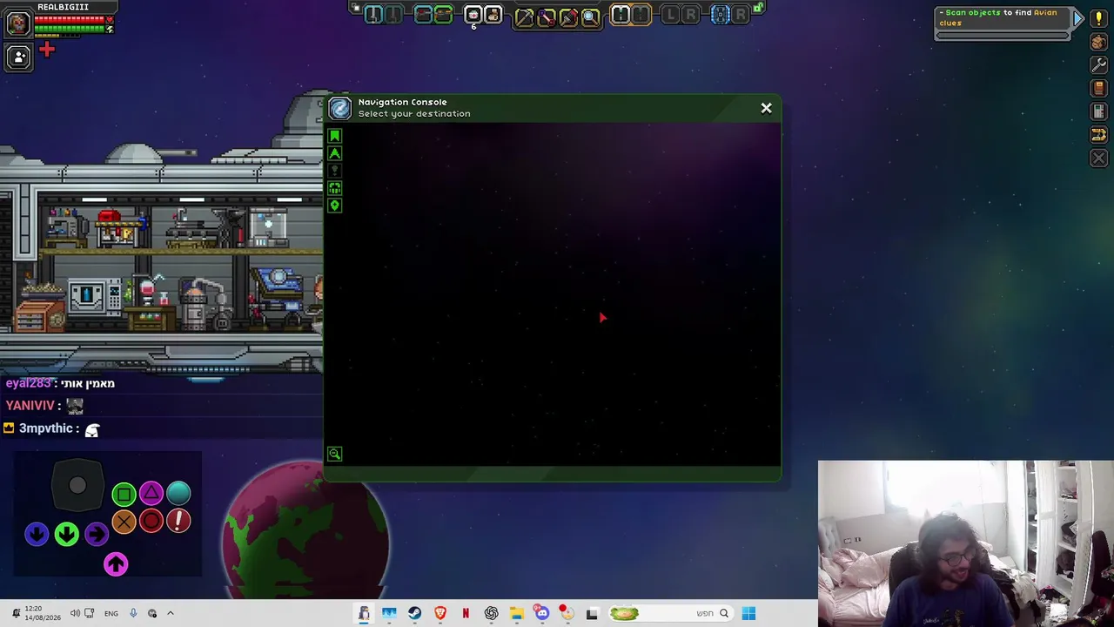Click the empty L hotbar slot
This screenshot has width=1114, height=627.
[x=671, y=14]
